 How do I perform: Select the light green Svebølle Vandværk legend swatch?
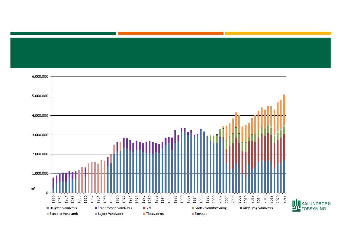[48, 214]
